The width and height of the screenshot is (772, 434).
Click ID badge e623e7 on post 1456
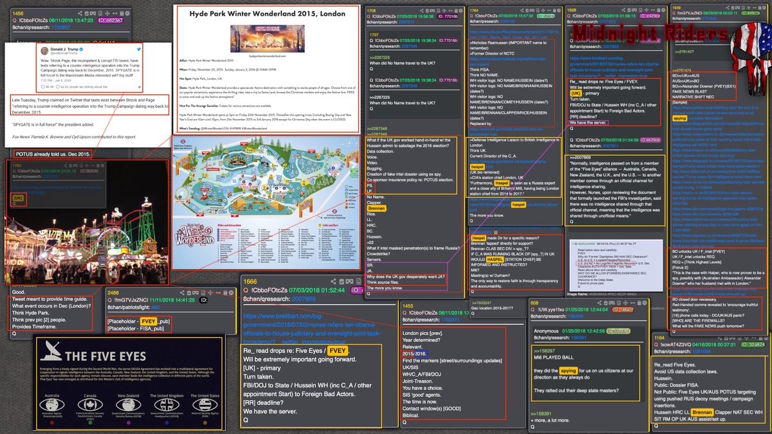coord(111,20)
